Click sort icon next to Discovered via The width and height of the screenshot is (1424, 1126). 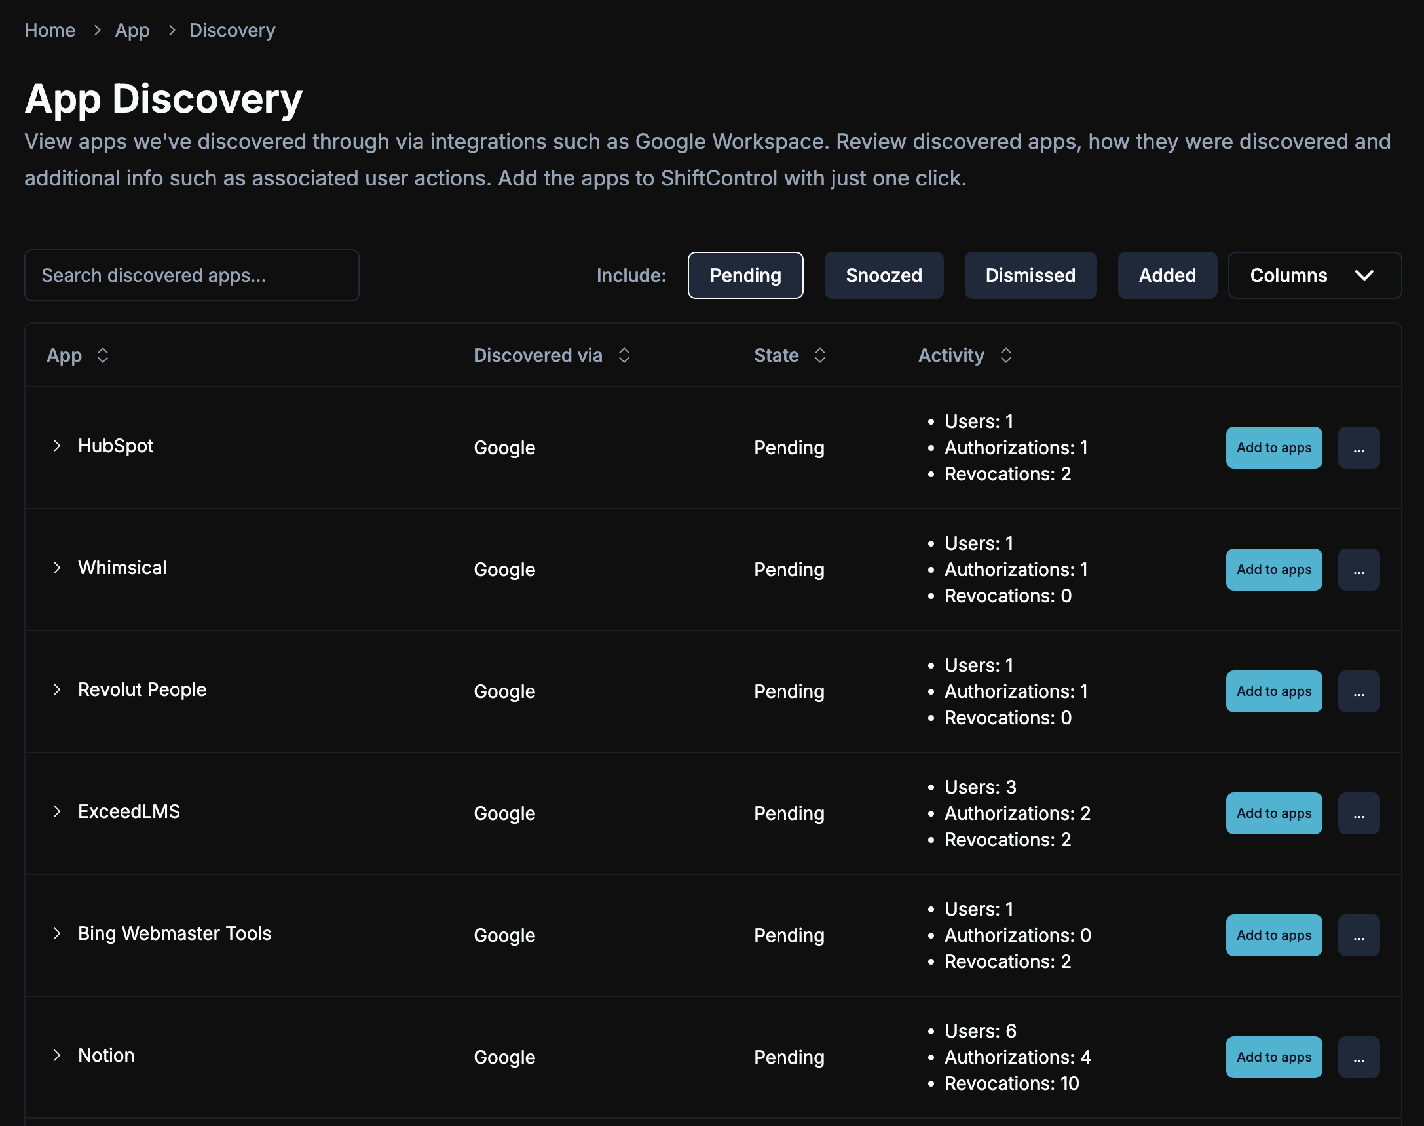624,355
